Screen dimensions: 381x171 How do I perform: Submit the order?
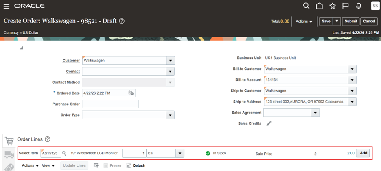(x=351, y=21)
